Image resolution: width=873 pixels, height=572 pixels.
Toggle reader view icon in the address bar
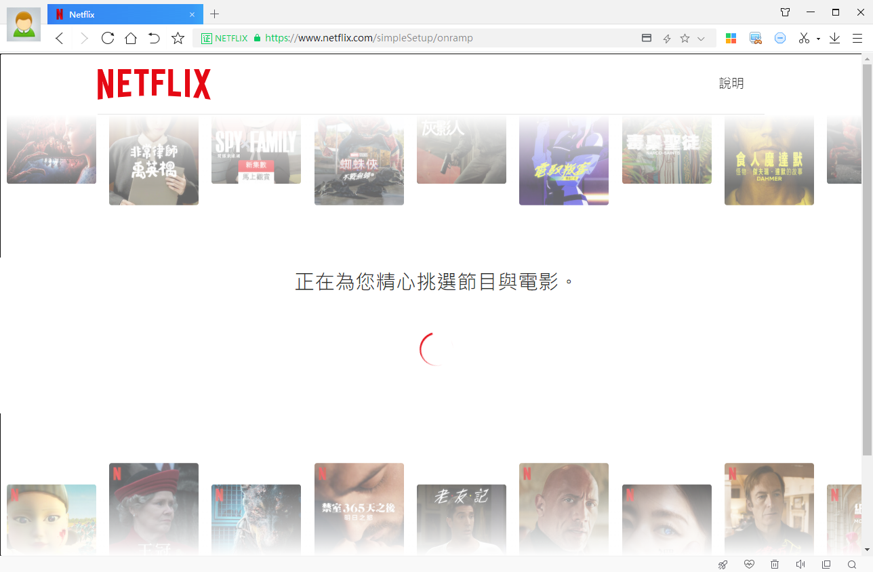tap(647, 39)
